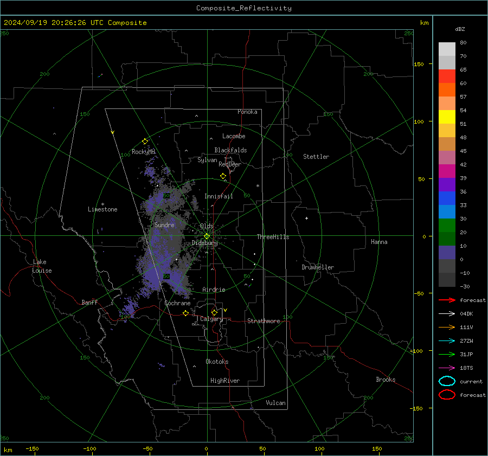Screen dimensions: 488x456
Task: Select the Hanna label
Action: tap(379, 242)
